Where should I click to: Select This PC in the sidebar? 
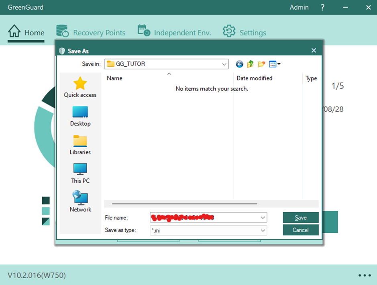pos(80,173)
